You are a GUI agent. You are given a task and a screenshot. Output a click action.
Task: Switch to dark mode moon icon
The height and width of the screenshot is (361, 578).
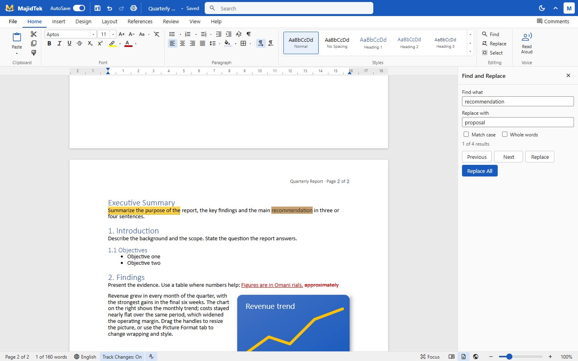point(542,8)
